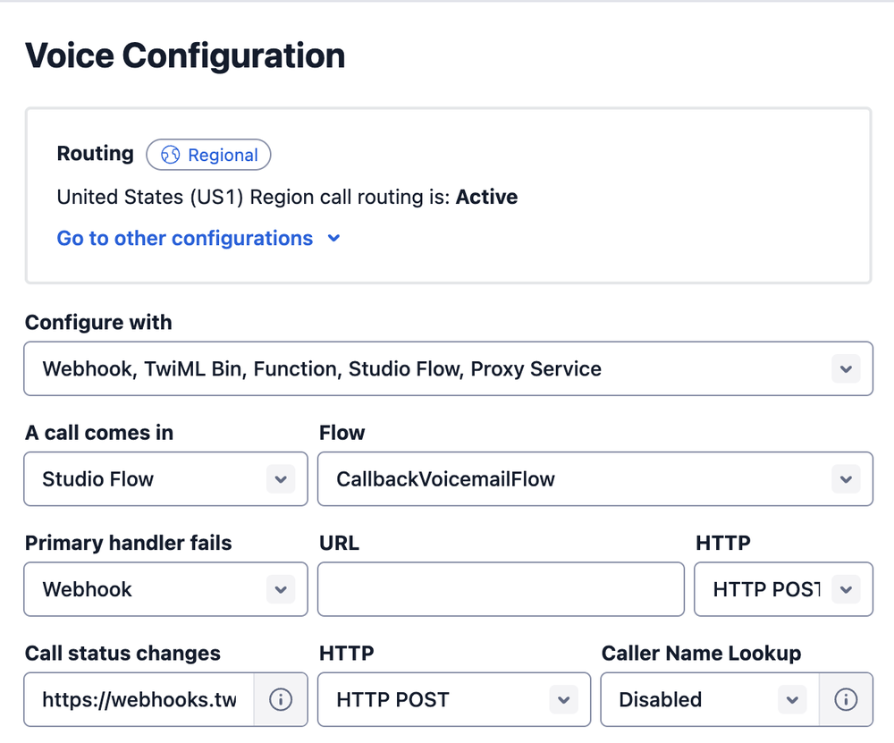
Task: Click the chevron inside the Flow selector
Action: (x=846, y=479)
